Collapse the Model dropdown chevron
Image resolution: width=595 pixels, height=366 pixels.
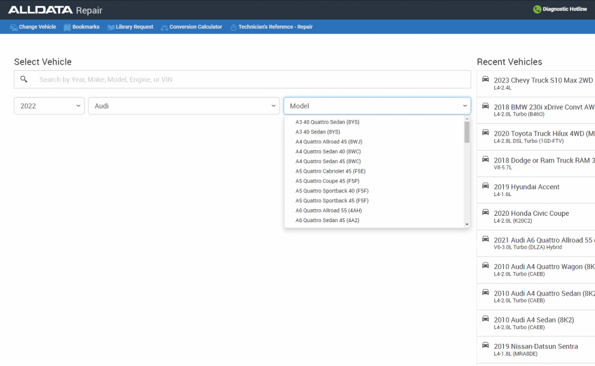[464, 106]
